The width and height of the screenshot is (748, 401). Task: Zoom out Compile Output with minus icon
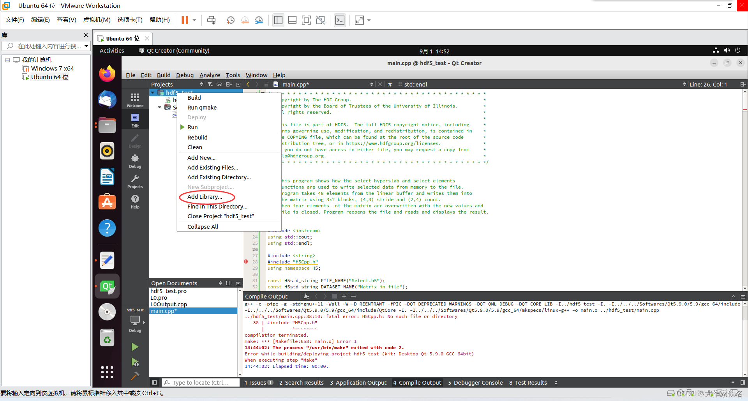click(x=353, y=296)
